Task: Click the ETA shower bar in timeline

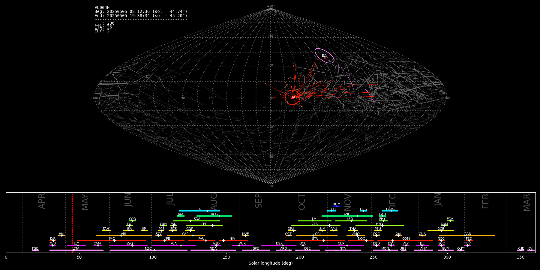Action: coord(76,250)
